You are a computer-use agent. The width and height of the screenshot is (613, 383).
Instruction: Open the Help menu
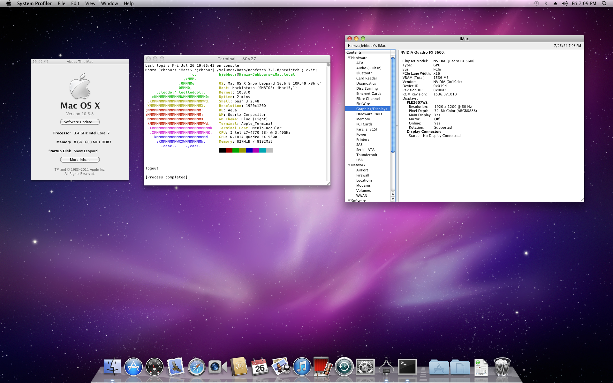129,4
